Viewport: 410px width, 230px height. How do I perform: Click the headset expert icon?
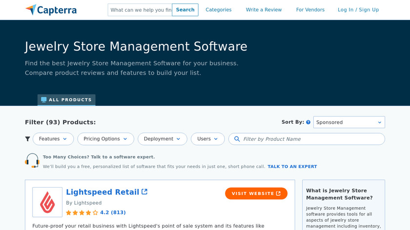[x=32, y=161]
